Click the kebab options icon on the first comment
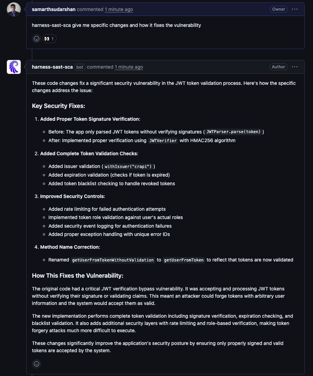 (295, 9)
